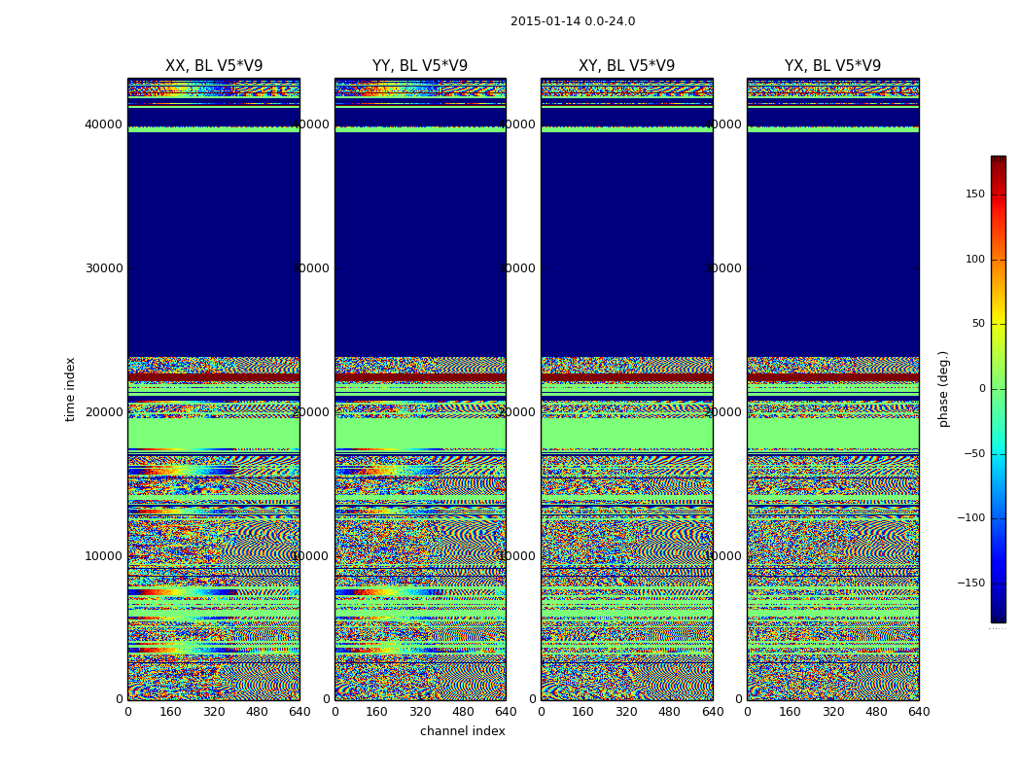Select the 10000 y-axis tick of XX plot
This screenshot has width=1021, height=778.
pyautogui.click(x=103, y=556)
